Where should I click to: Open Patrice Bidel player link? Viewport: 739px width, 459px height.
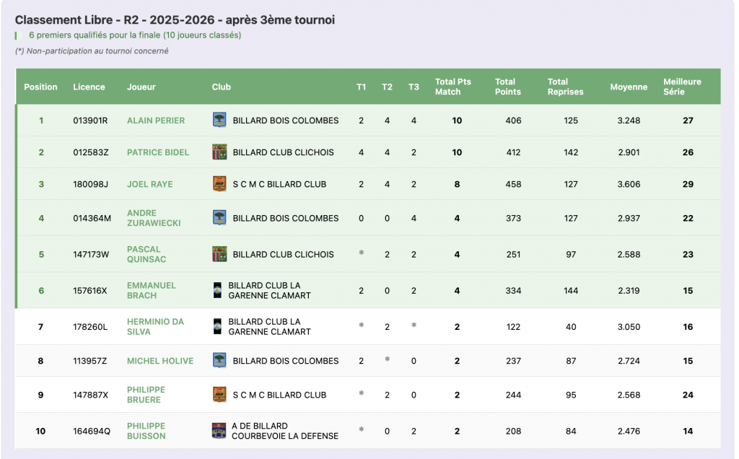pos(158,152)
